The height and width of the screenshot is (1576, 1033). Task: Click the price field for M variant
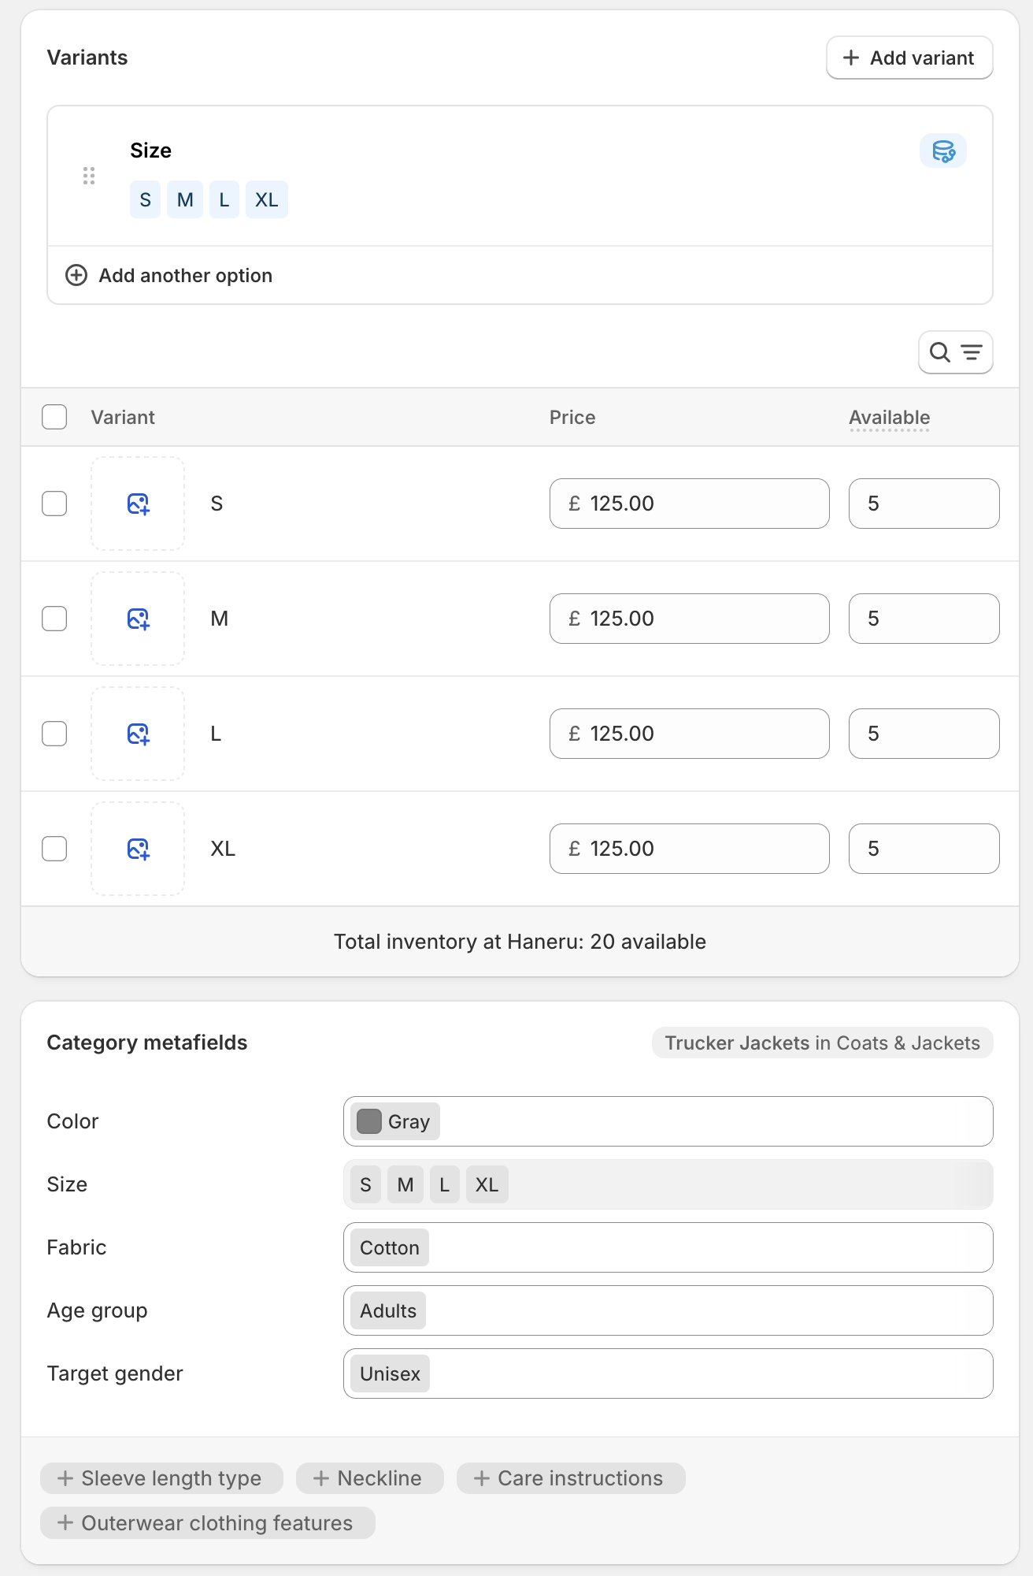(x=689, y=619)
